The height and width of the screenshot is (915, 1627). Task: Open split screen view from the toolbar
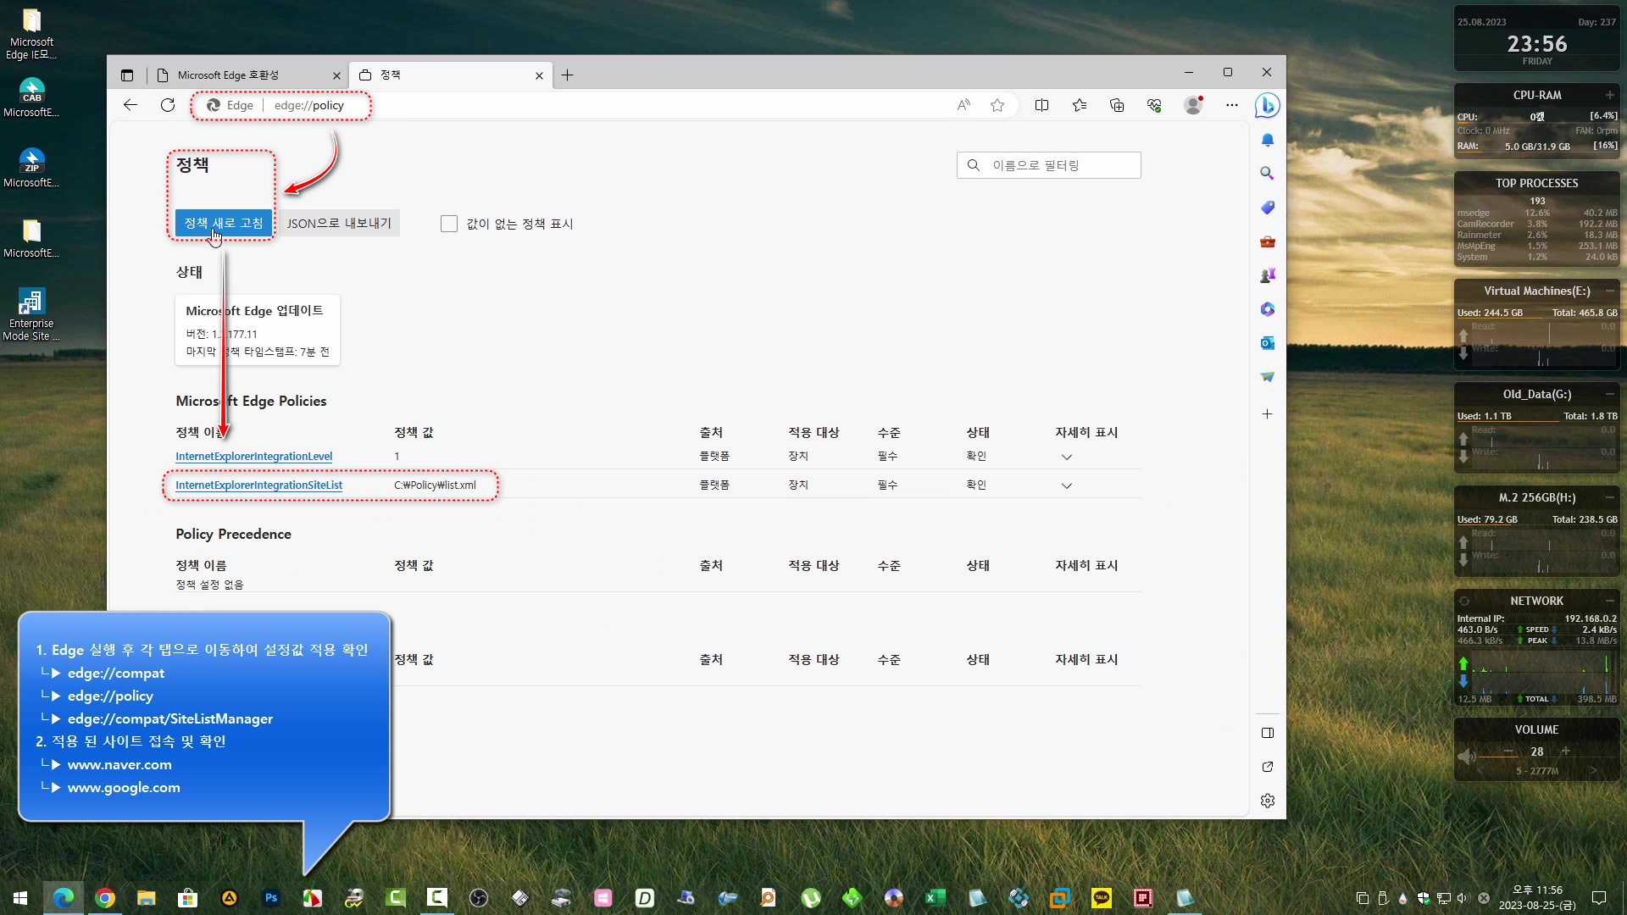pos(1041,105)
